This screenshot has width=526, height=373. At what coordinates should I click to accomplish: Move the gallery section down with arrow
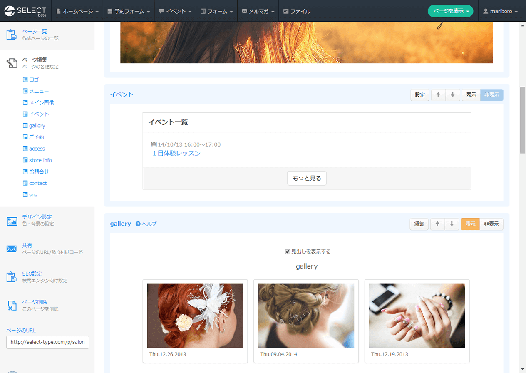(x=452, y=224)
